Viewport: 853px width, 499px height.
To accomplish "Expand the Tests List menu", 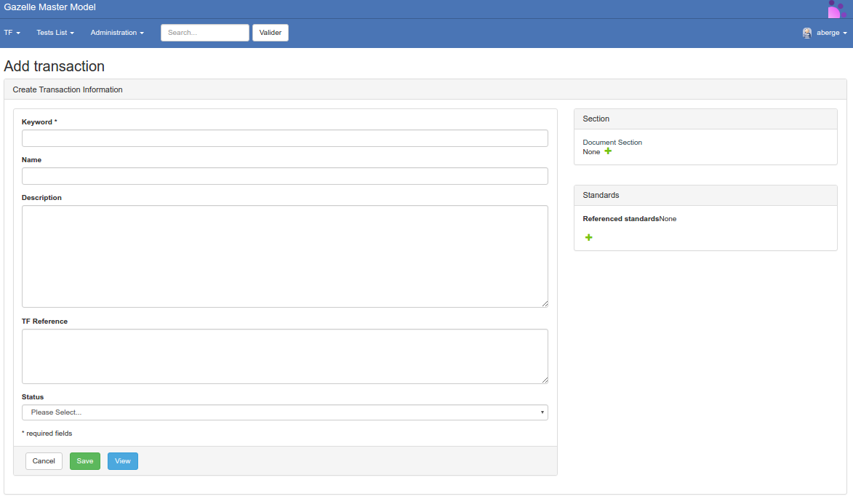I will coord(55,33).
